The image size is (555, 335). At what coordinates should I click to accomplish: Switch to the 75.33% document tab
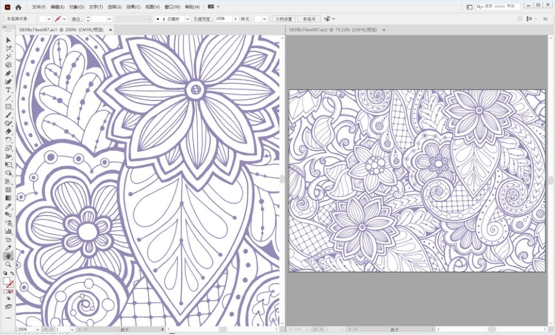pyautogui.click(x=333, y=30)
